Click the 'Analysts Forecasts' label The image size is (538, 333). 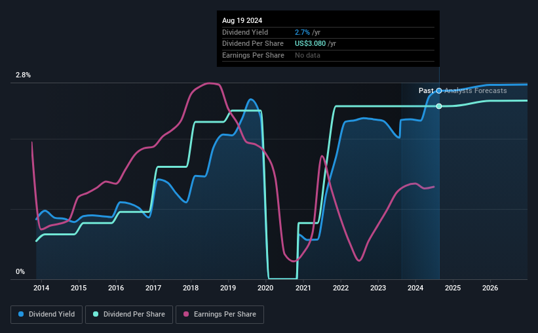[476, 90]
